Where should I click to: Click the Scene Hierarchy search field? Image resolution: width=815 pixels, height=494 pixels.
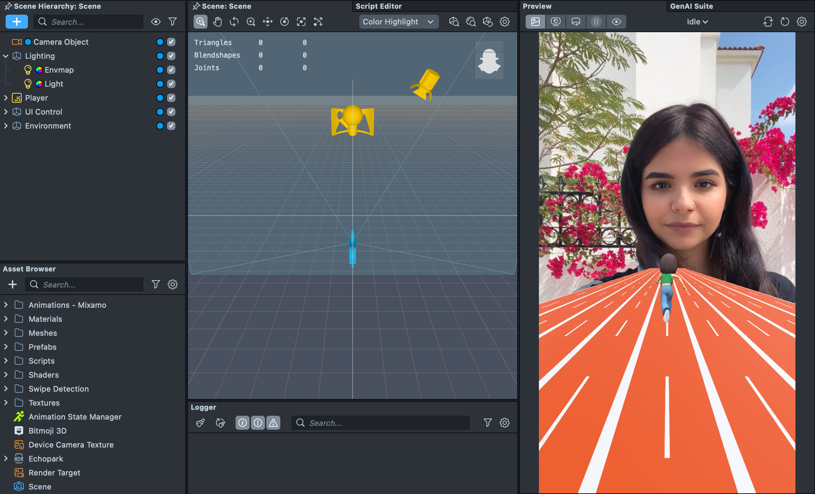click(x=88, y=22)
